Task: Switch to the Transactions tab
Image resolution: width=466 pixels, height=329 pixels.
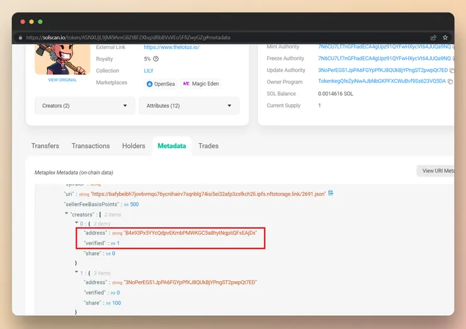Action: pyautogui.click(x=91, y=146)
